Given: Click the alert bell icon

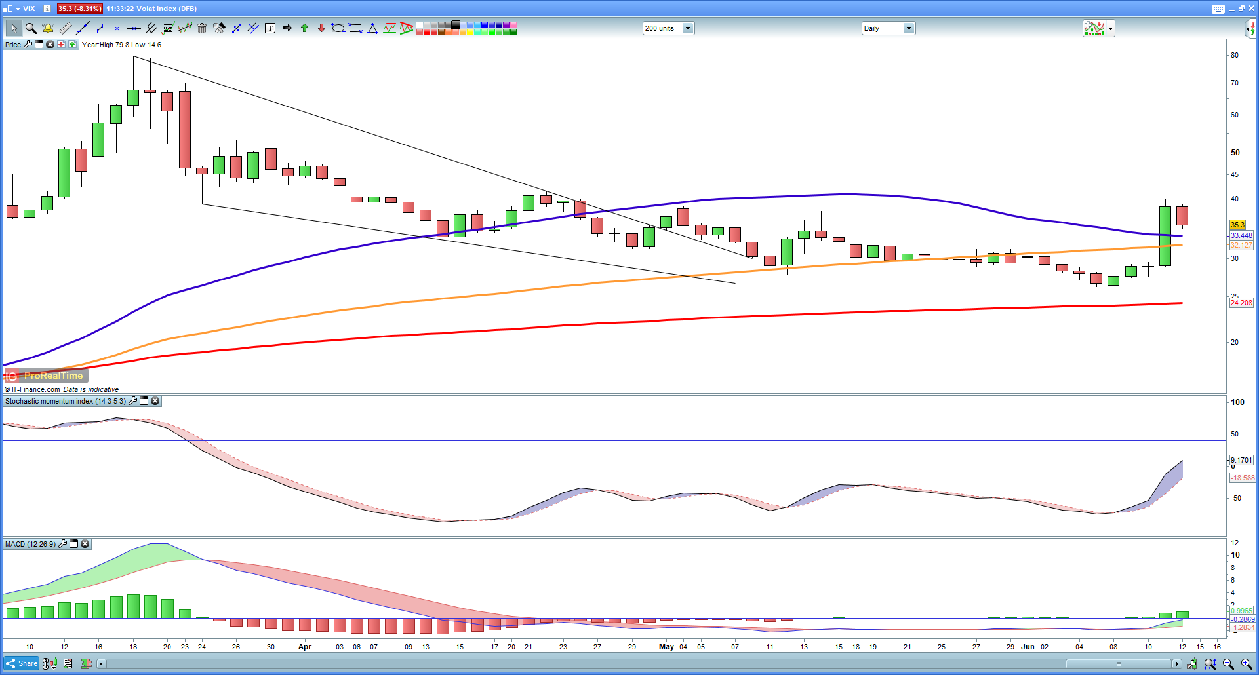Looking at the screenshot, I should 48,28.
